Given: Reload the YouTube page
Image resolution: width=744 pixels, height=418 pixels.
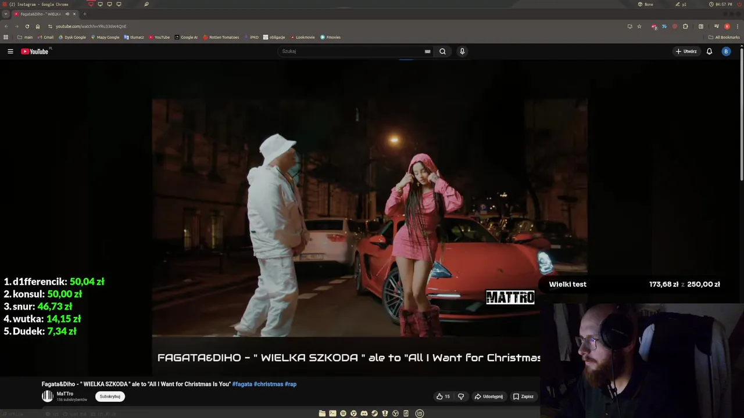Looking at the screenshot, I should tap(27, 26).
